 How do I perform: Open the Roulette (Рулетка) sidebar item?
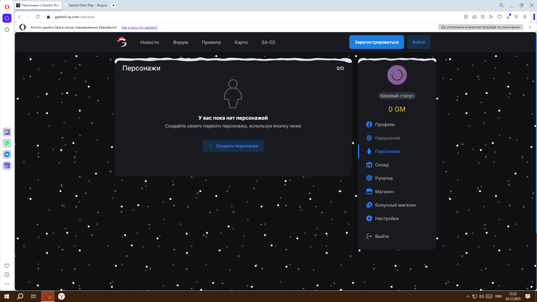[383, 178]
